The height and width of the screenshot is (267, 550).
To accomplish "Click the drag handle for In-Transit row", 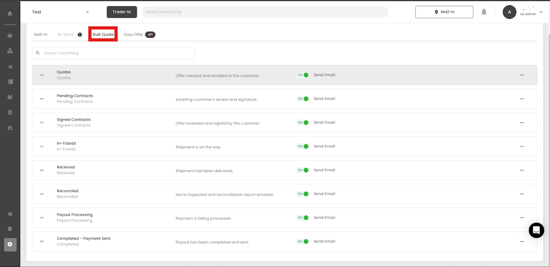I will (x=42, y=146).
